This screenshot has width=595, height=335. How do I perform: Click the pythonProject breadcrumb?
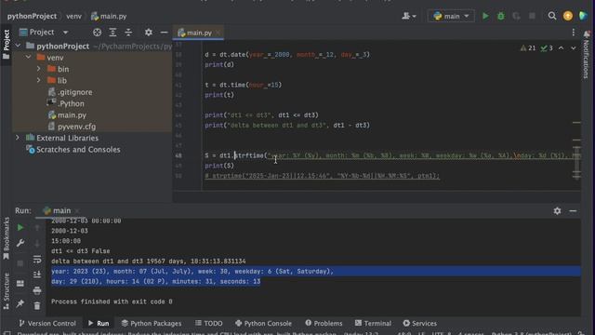pos(32,16)
